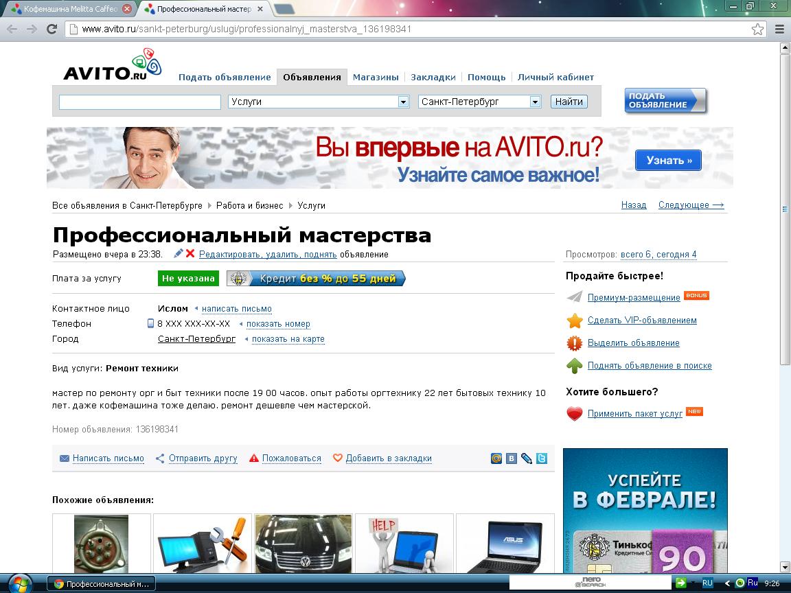Screen dimensions: 791x593
Task: Click the ASUS laptop thumbnail in similar ads
Action: pyautogui.click(x=505, y=544)
